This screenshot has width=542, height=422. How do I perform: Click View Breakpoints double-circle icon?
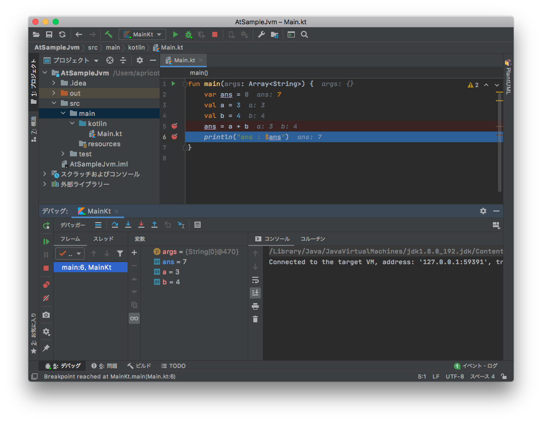click(x=46, y=285)
